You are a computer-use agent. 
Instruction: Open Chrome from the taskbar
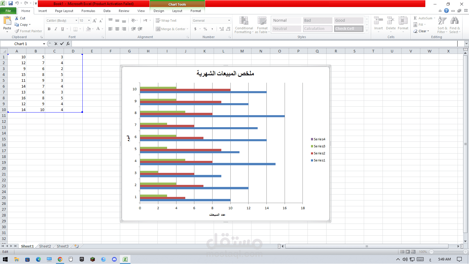click(60, 259)
